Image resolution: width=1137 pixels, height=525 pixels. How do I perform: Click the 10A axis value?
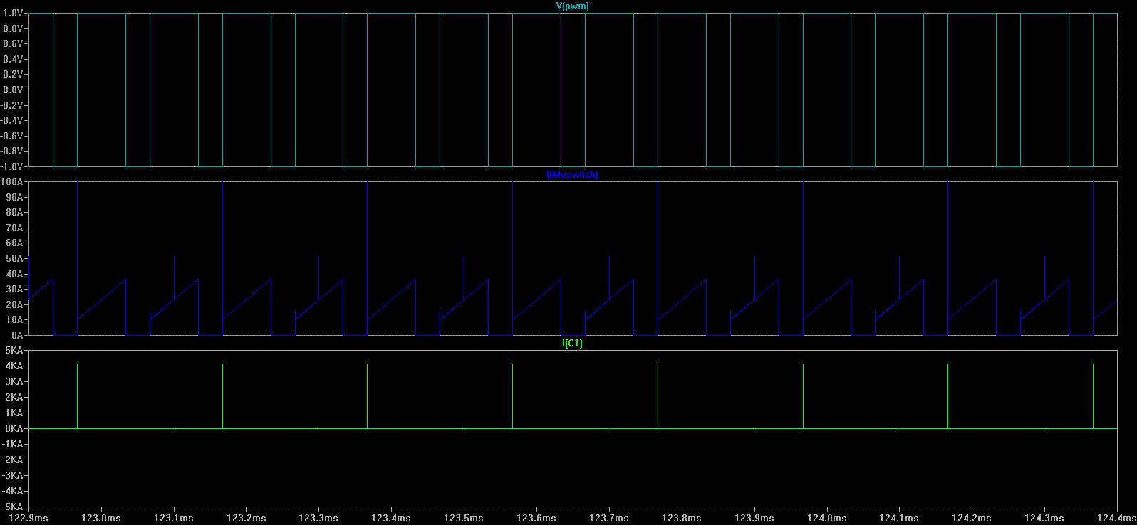(14, 319)
